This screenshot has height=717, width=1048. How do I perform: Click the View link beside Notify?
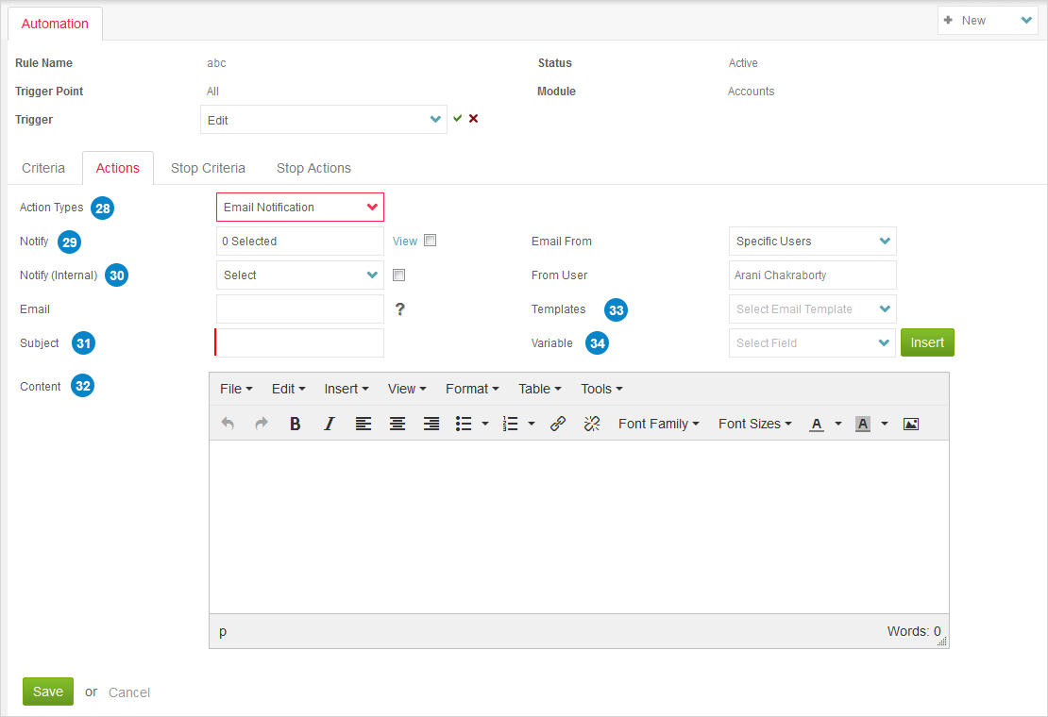tap(405, 241)
